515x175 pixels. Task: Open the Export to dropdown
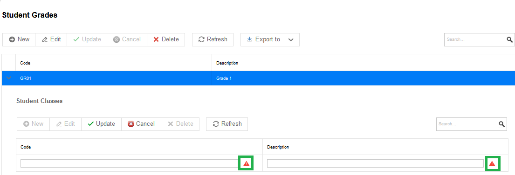(270, 39)
